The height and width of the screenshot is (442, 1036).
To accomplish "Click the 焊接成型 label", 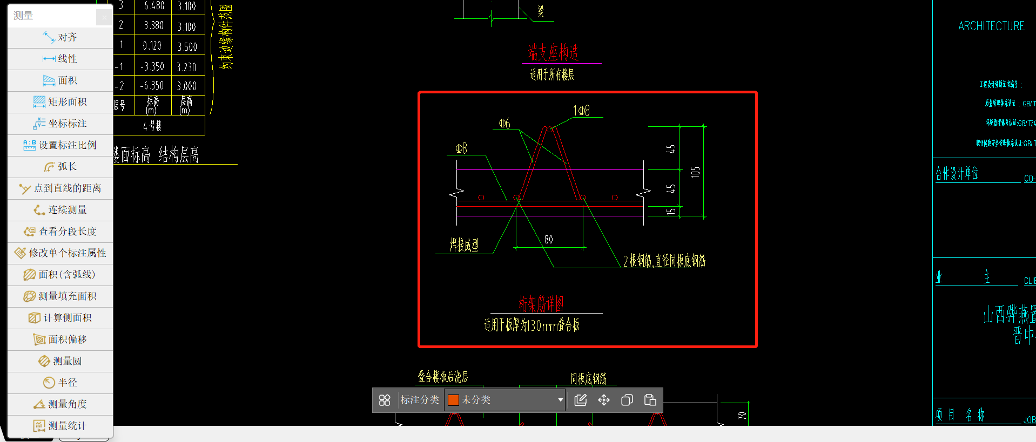I will [x=464, y=245].
